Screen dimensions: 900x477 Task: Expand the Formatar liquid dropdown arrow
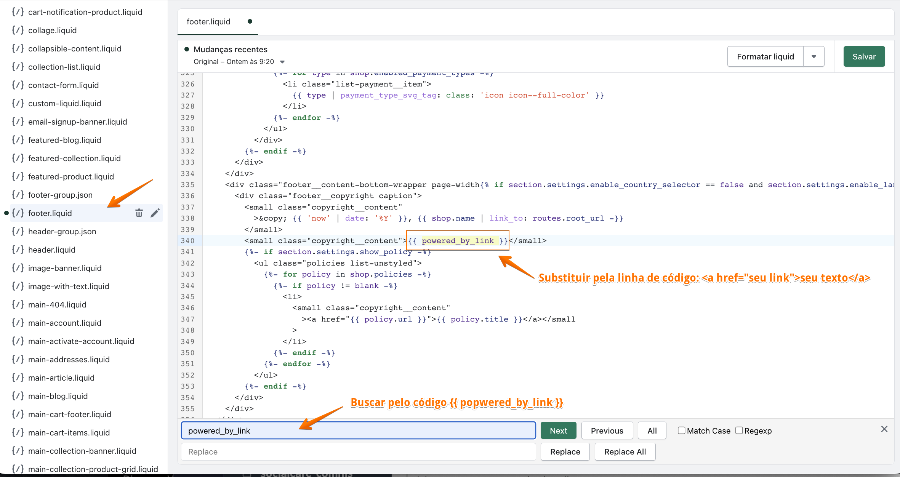pos(814,57)
